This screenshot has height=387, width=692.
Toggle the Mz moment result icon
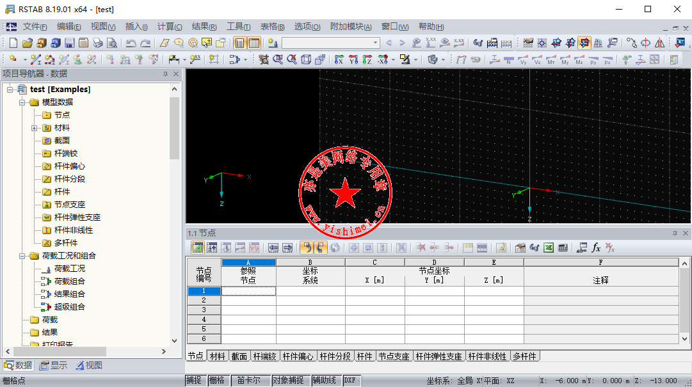tap(579, 59)
